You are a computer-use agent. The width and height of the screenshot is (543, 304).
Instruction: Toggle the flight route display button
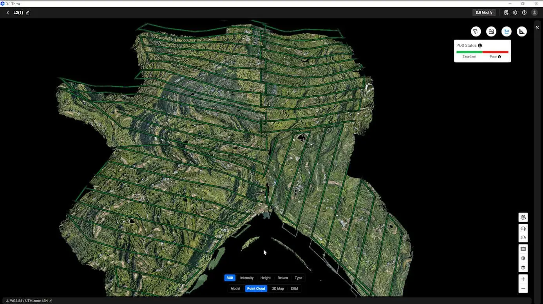tap(507, 32)
